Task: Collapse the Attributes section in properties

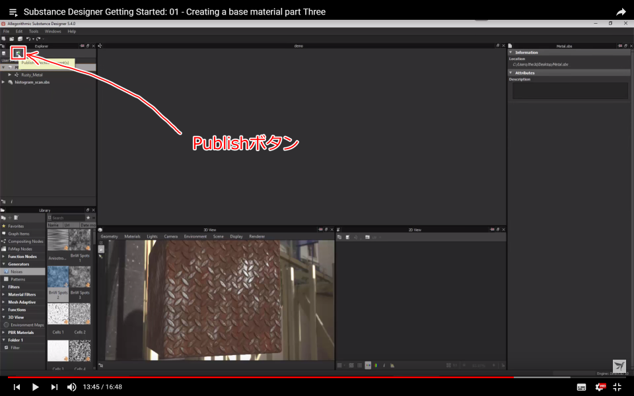Action: [511, 73]
